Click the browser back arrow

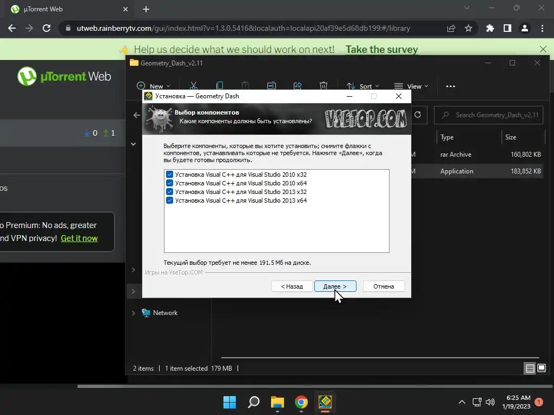tap(12, 28)
